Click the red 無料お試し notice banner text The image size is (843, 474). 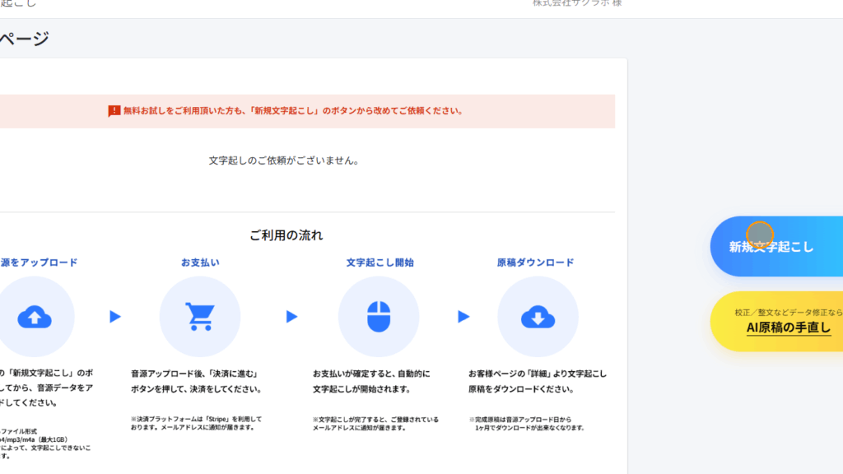click(x=292, y=110)
